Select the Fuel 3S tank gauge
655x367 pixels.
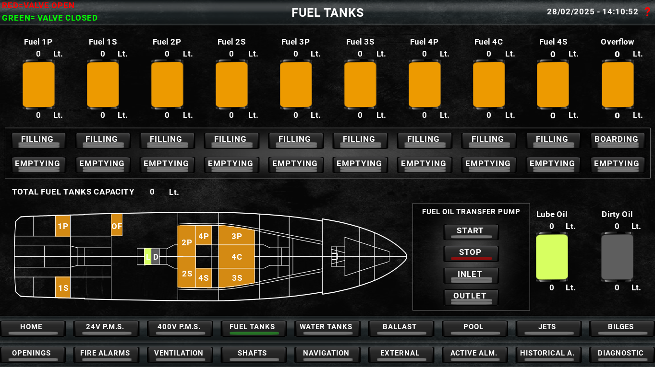point(360,84)
